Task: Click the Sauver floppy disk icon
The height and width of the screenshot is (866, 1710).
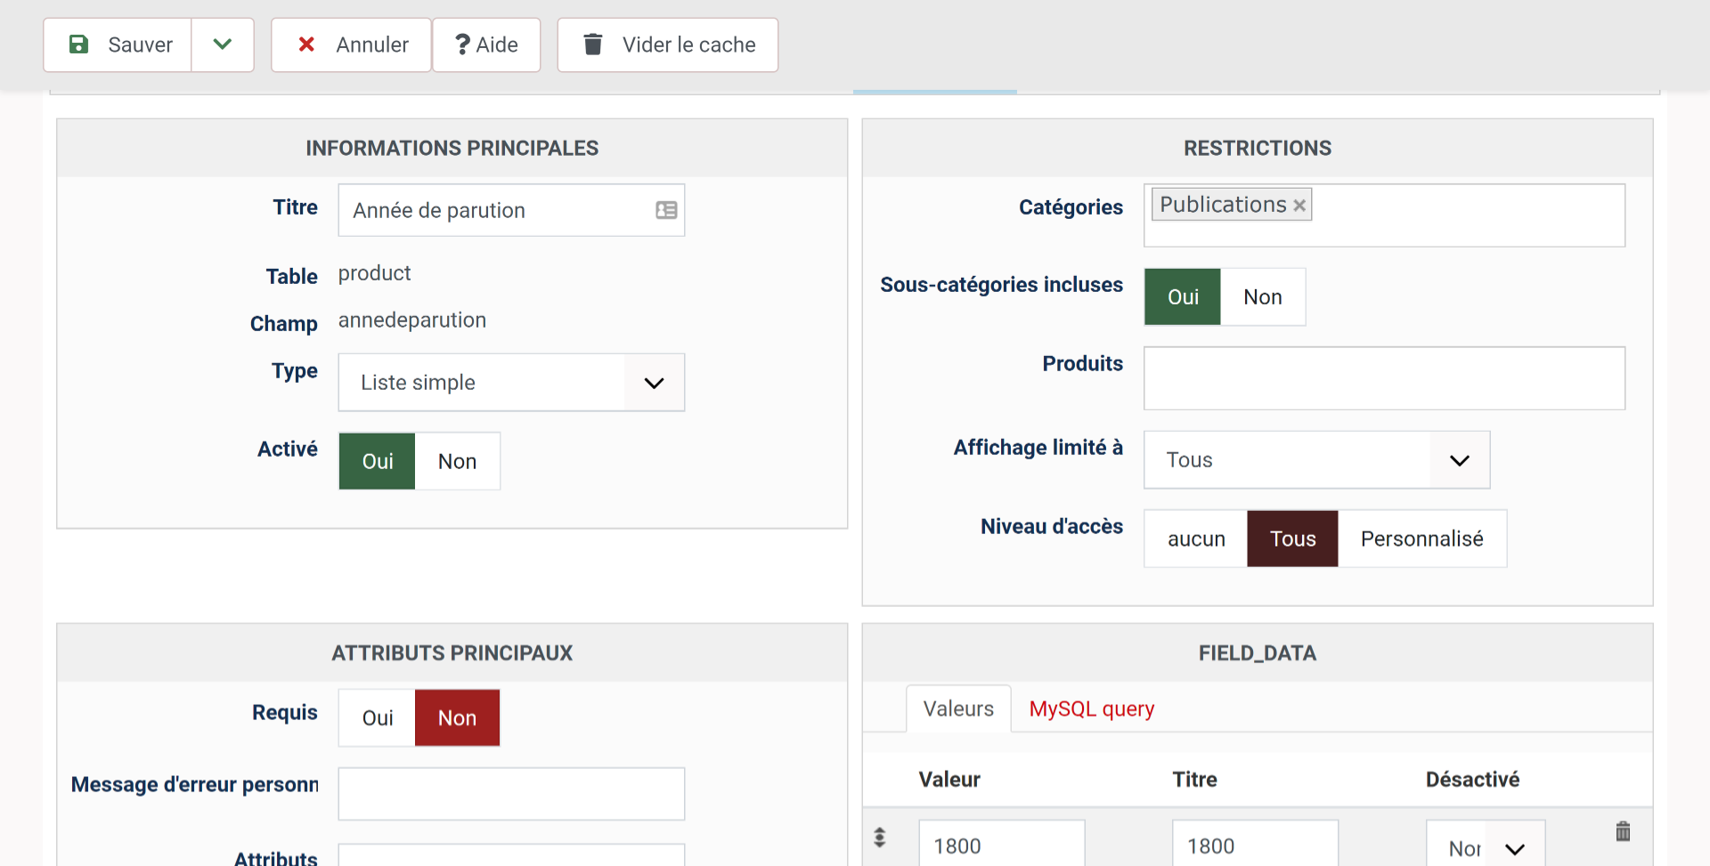Action: click(79, 45)
